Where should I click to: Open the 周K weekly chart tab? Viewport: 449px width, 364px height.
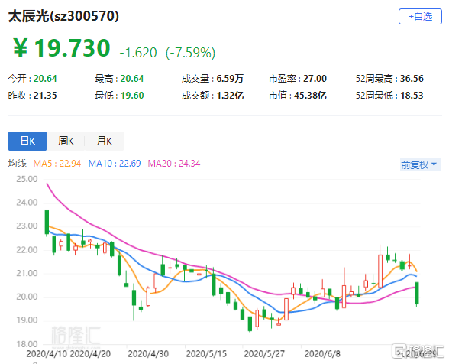coord(66,141)
